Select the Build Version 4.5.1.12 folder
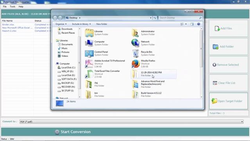Viewport: 250px width, 141px height. pos(147,94)
